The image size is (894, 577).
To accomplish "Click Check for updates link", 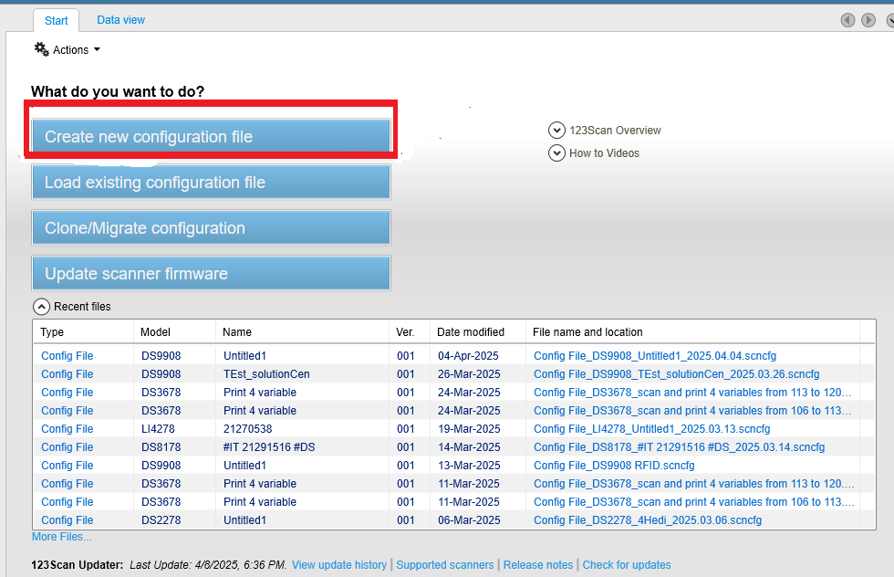I will click(627, 564).
